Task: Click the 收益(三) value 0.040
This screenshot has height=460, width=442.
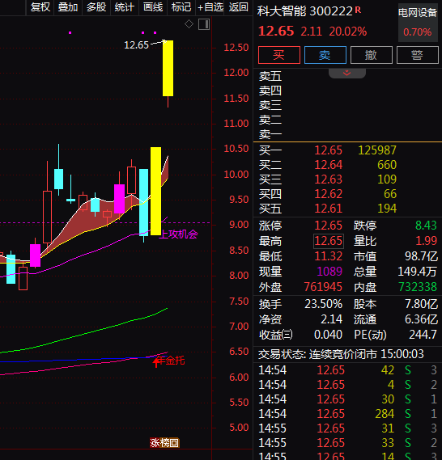Action: tap(328, 335)
